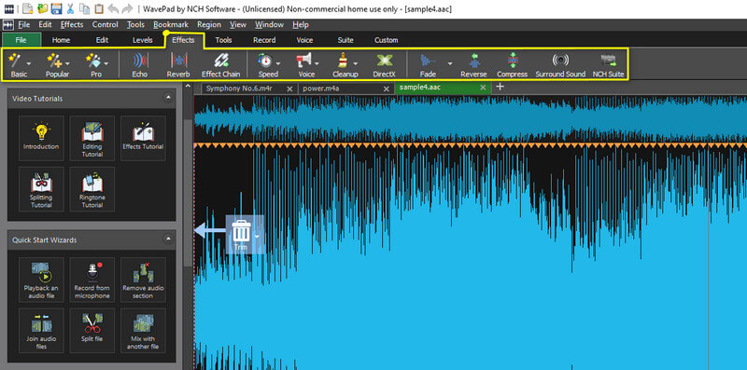Click the Undo arrow in title bar
Screen dimensions: 747x370
coord(113,8)
